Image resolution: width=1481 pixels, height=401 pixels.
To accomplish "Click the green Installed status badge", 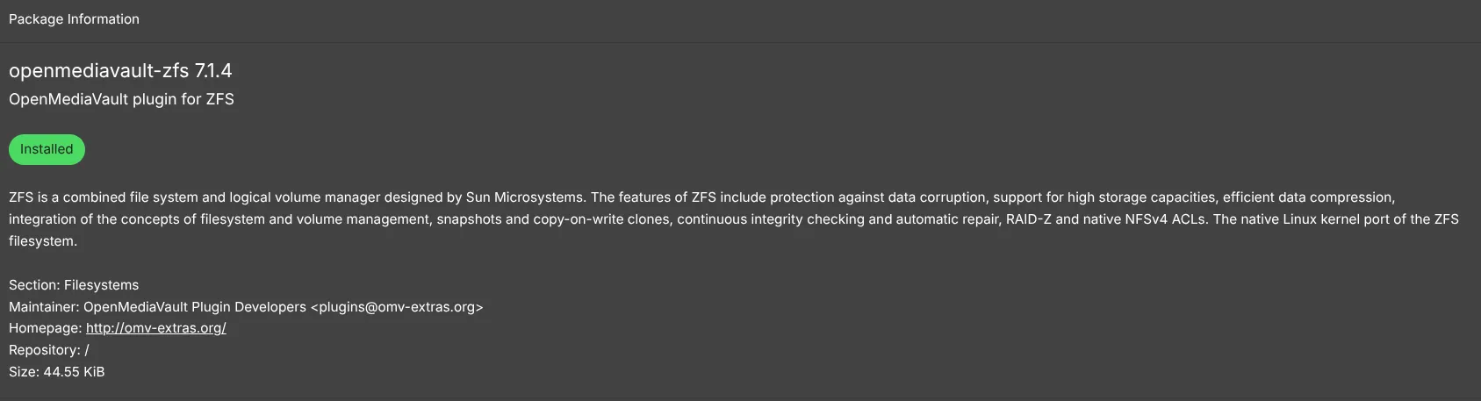I will click(x=47, y=149).
